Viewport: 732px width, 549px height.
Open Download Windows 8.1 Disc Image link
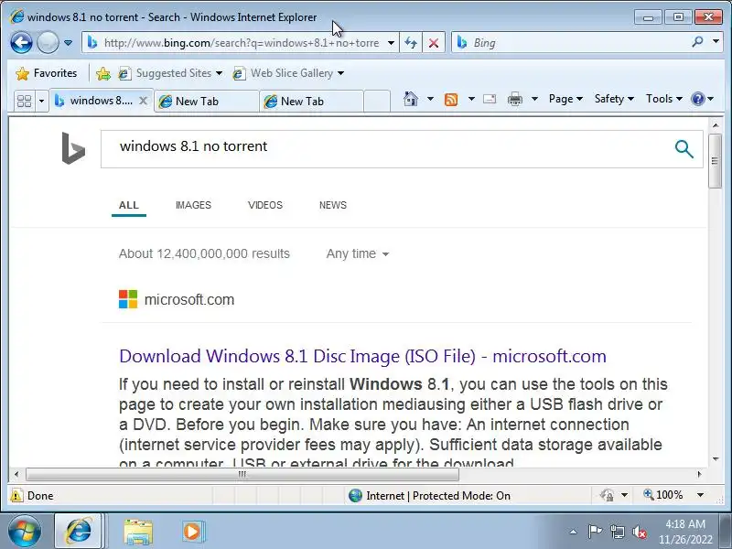[x=362, y=356]
